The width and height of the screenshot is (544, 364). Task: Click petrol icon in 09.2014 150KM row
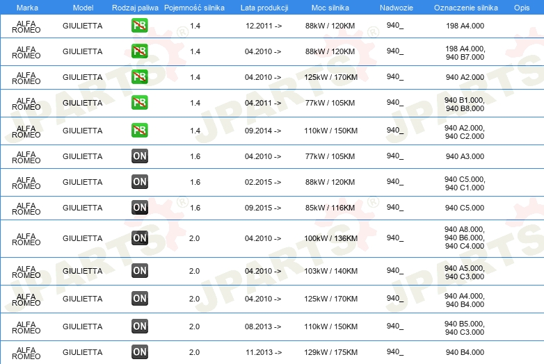[x=139, y=131]
